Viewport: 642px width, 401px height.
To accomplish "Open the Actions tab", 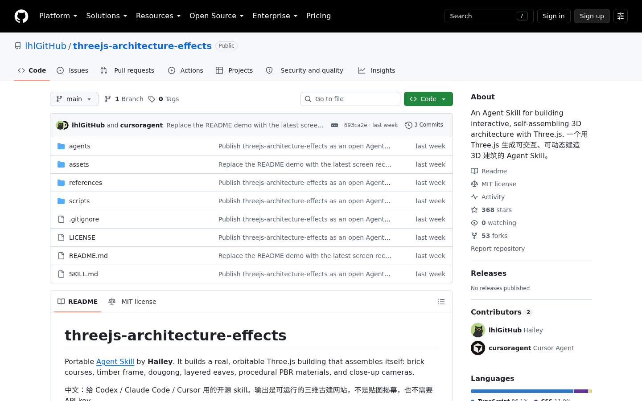I will coord(185,70).
